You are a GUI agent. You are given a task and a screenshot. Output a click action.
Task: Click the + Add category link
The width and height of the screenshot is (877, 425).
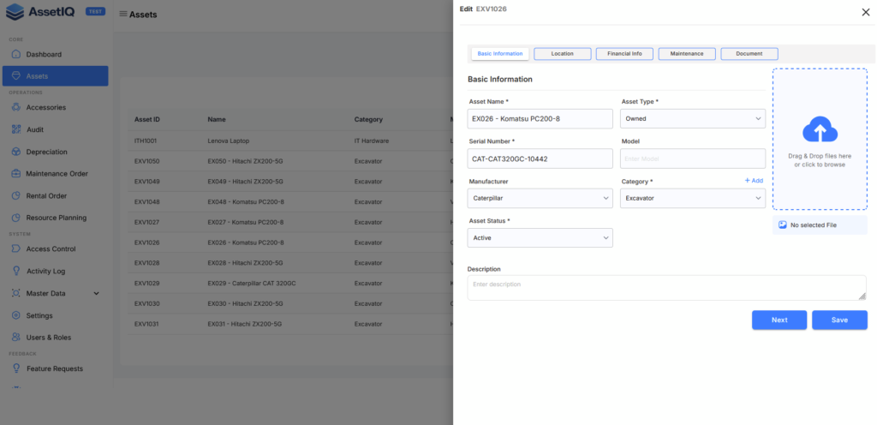click(754, 181)
